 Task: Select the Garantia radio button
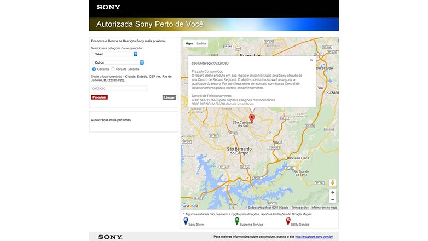(x=94, y=69)
